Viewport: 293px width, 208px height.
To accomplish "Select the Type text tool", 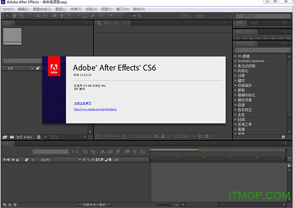I will coord(69,16).
